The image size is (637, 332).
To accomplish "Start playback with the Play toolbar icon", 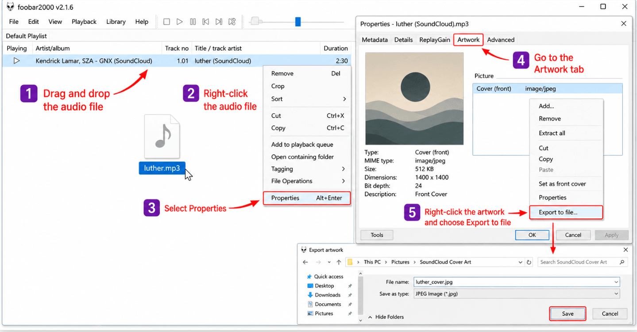I will 179,22.
